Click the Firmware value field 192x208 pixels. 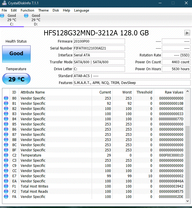[x=99, y=41]
